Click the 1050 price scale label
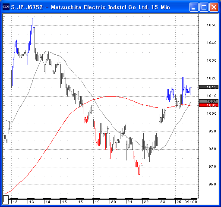The width and height of the screenshot is (221, 207). pos(212,25)
